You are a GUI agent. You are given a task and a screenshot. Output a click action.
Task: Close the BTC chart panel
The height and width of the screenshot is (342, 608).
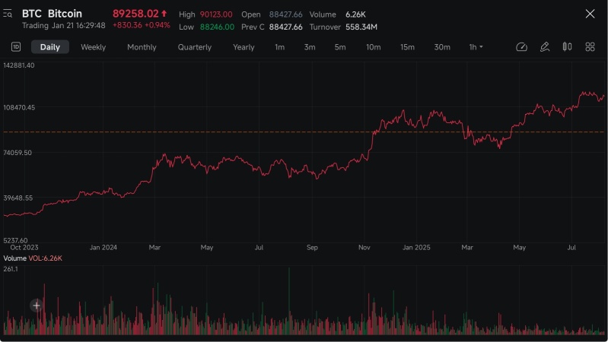pyautogui.click(x=590, y=14)
